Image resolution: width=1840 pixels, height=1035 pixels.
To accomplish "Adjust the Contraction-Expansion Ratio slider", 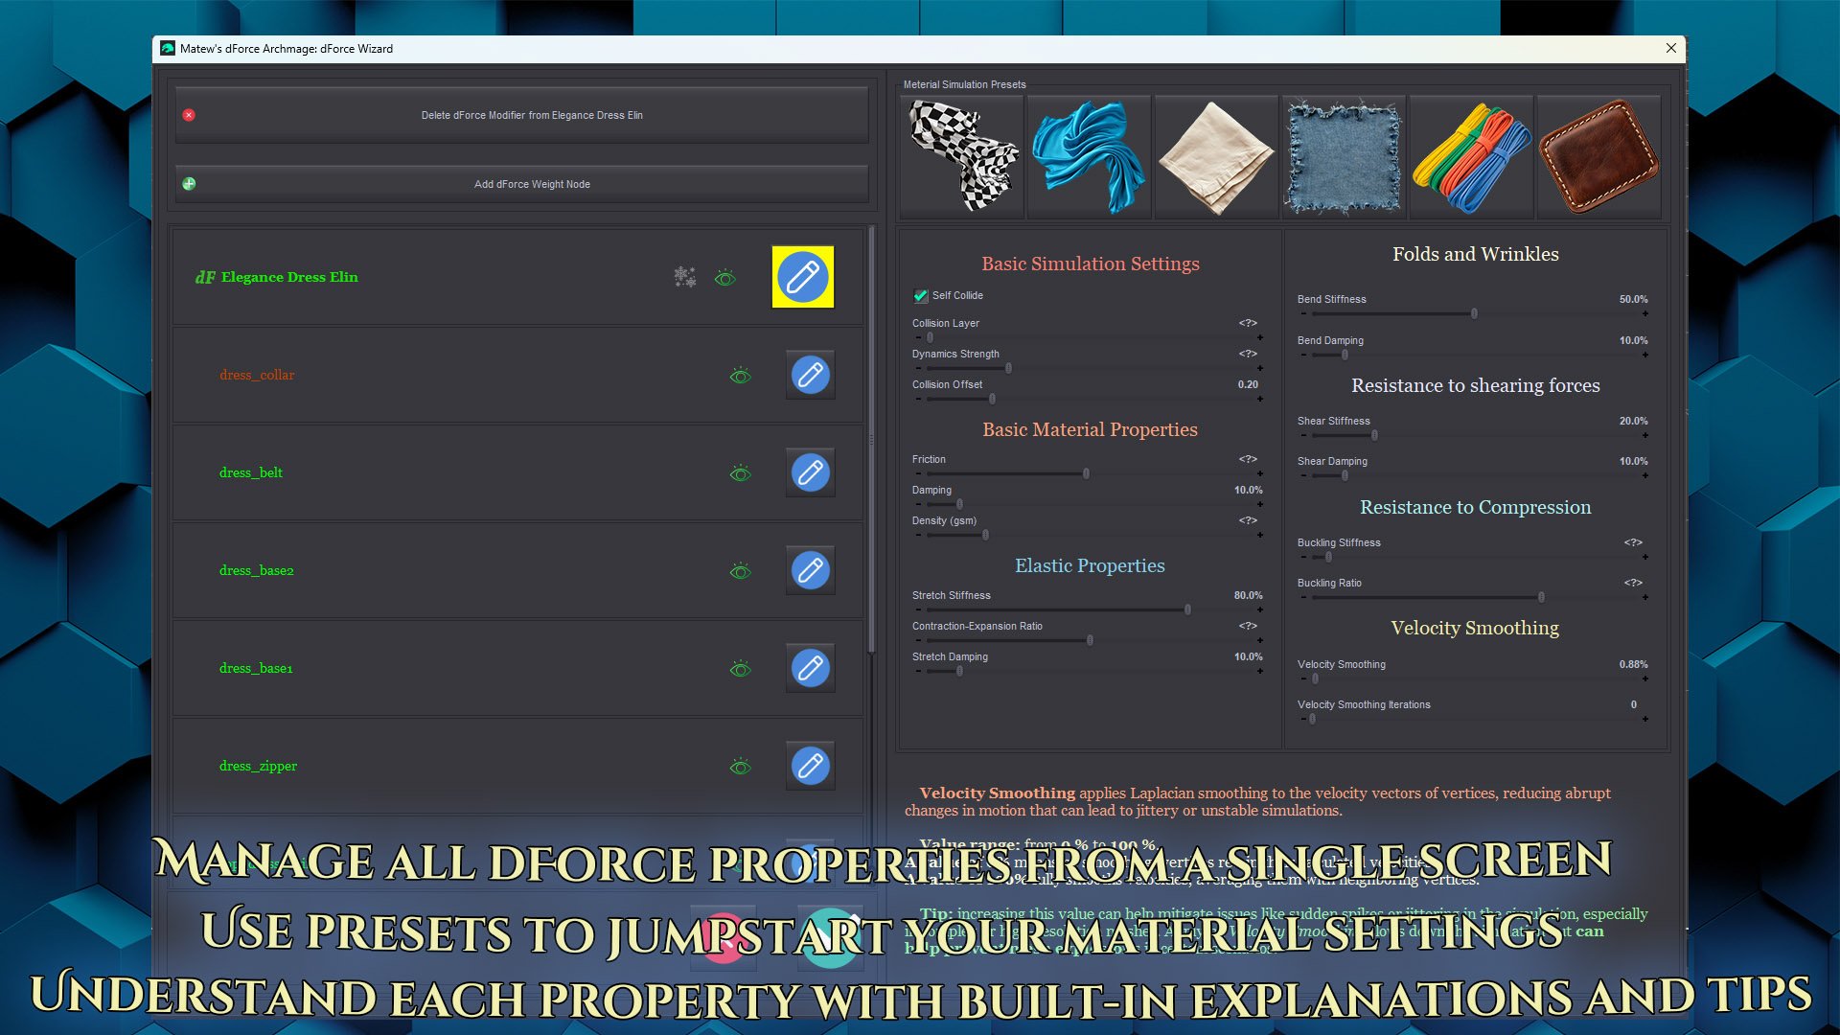I will pyautogui.click(x=1090, y=640).
